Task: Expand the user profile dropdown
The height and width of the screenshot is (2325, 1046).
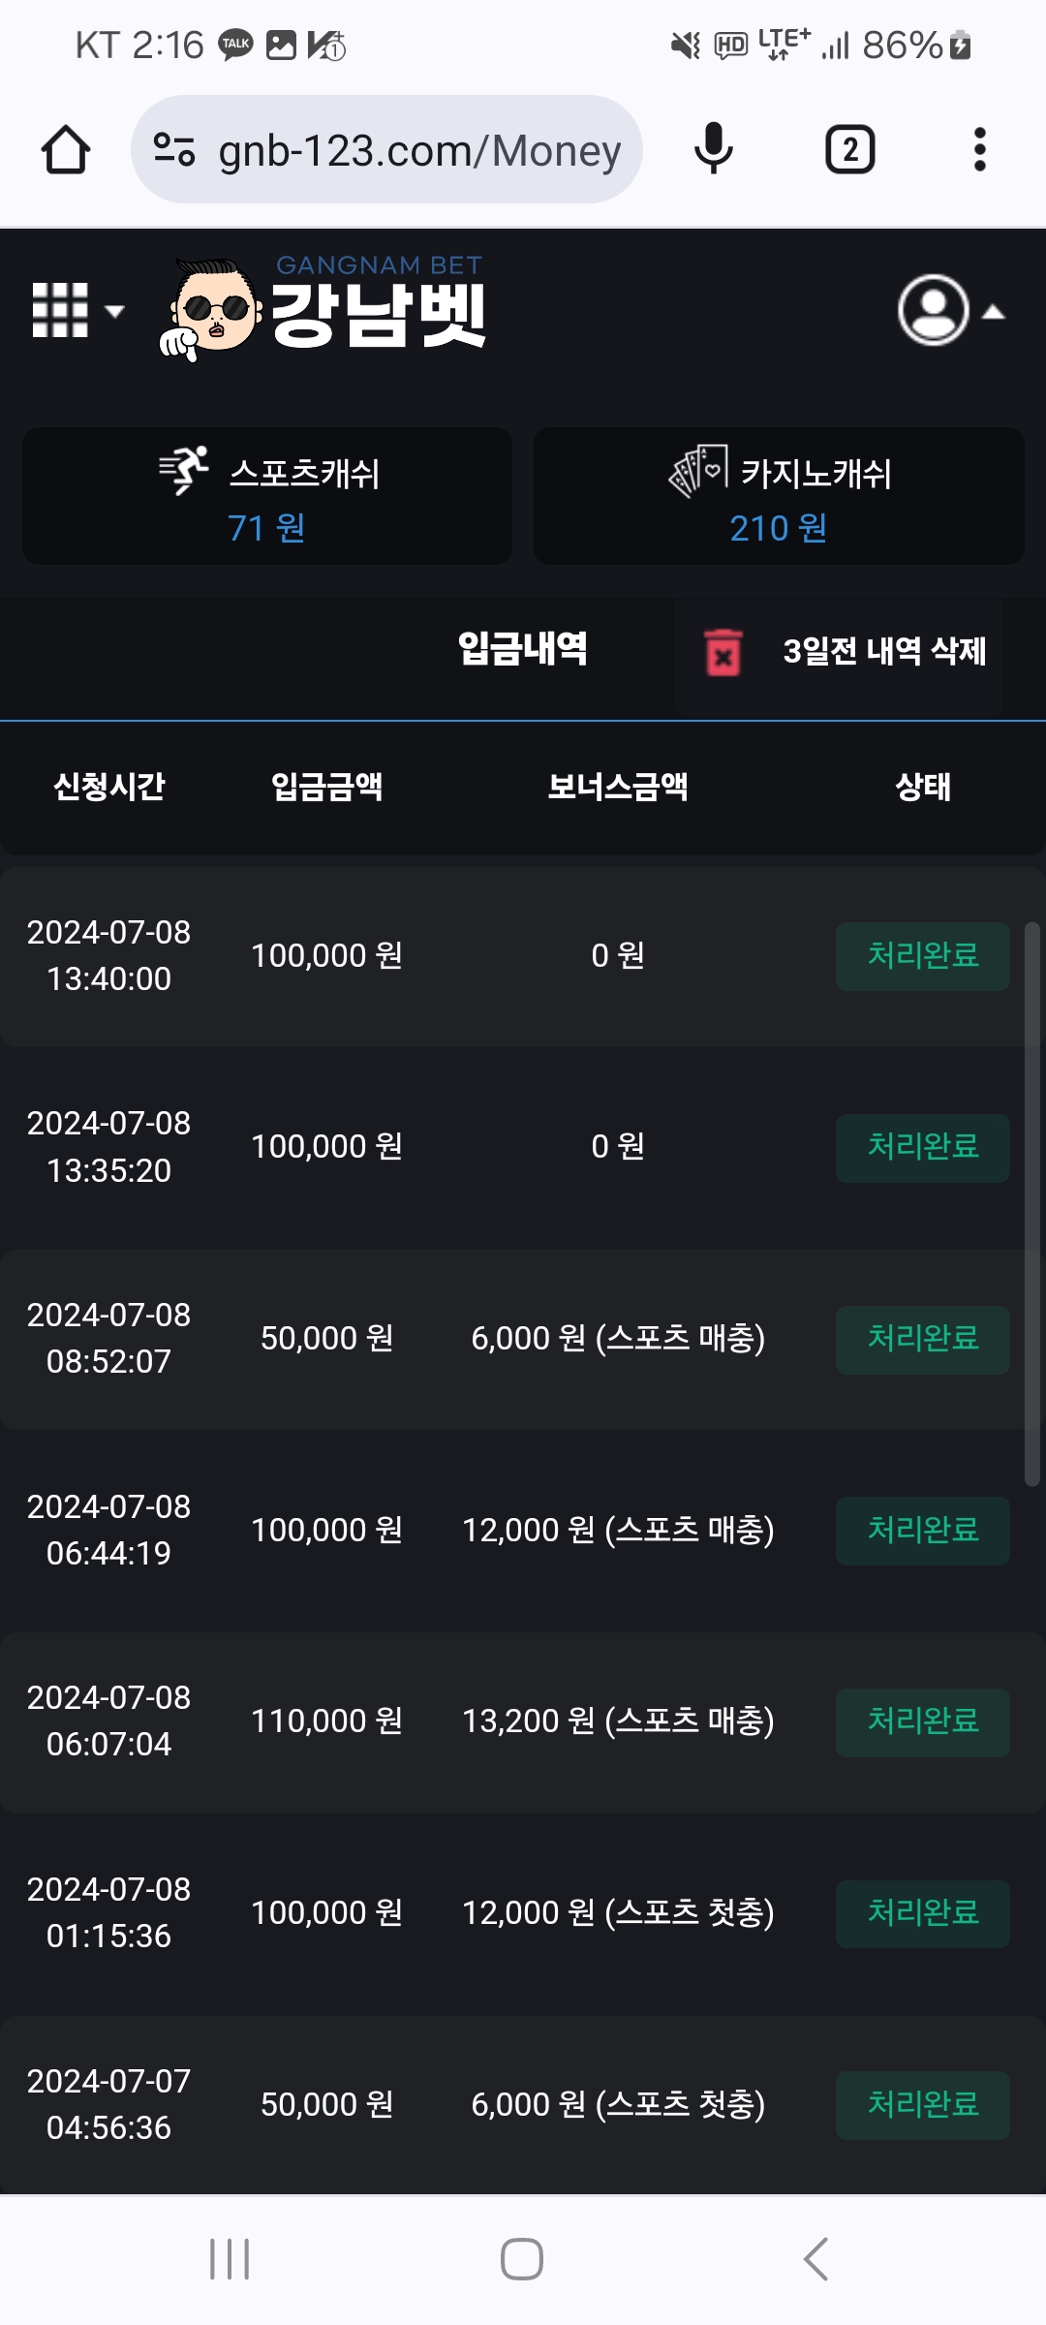Action: click(950, 311)
